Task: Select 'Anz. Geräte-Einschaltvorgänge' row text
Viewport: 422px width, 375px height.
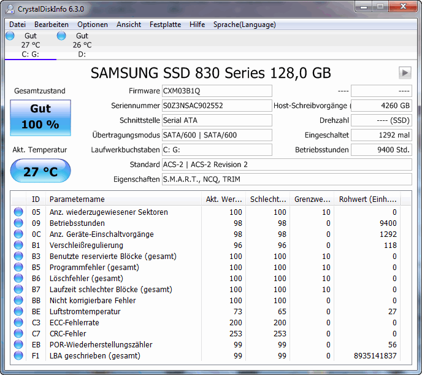Action: point(101,234)
